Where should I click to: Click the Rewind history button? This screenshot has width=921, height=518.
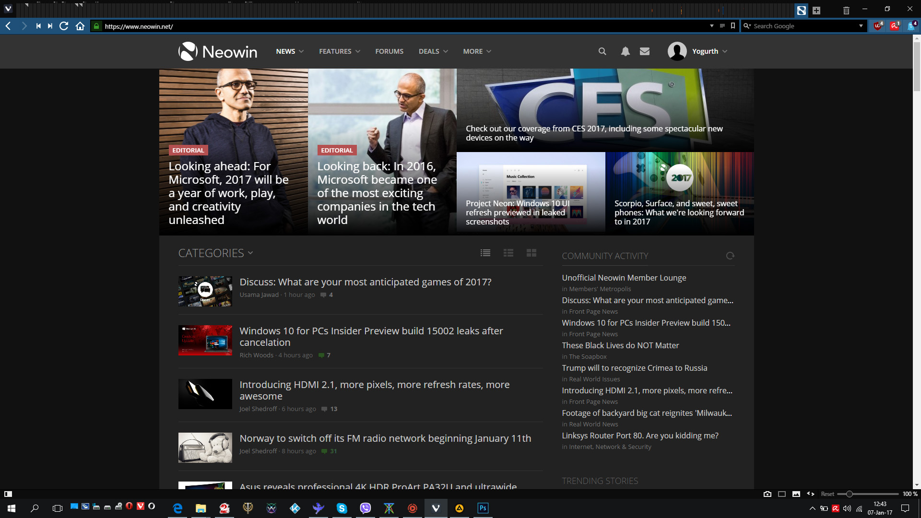click(38, 26)
